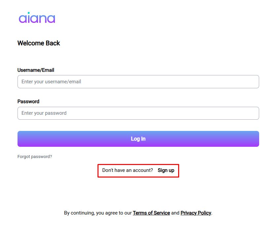This screenshot has width=278, height=241.
Task: Click the Username/Email field label
Action: (36, 70)
